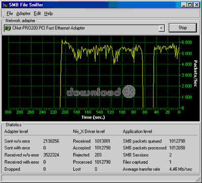
Task: Click the menu bar drag handle
Action: pyautogui.click(x=3, y=14)
